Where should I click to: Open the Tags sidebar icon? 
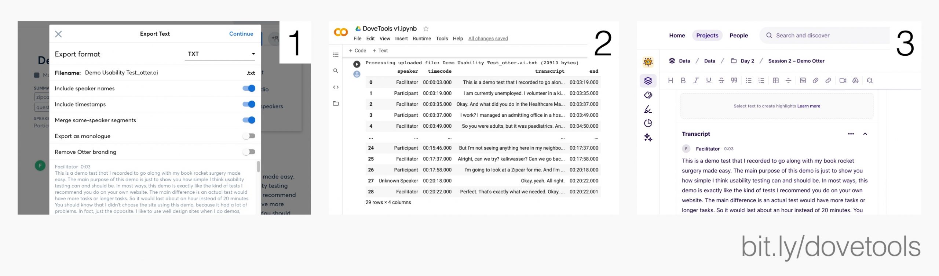pyautogui.click(x=648, y=95)
